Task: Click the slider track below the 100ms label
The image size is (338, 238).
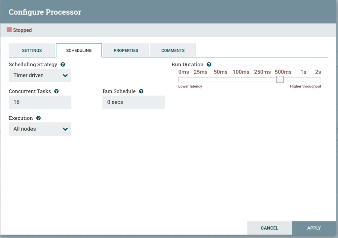Action: tap(241, 79)
